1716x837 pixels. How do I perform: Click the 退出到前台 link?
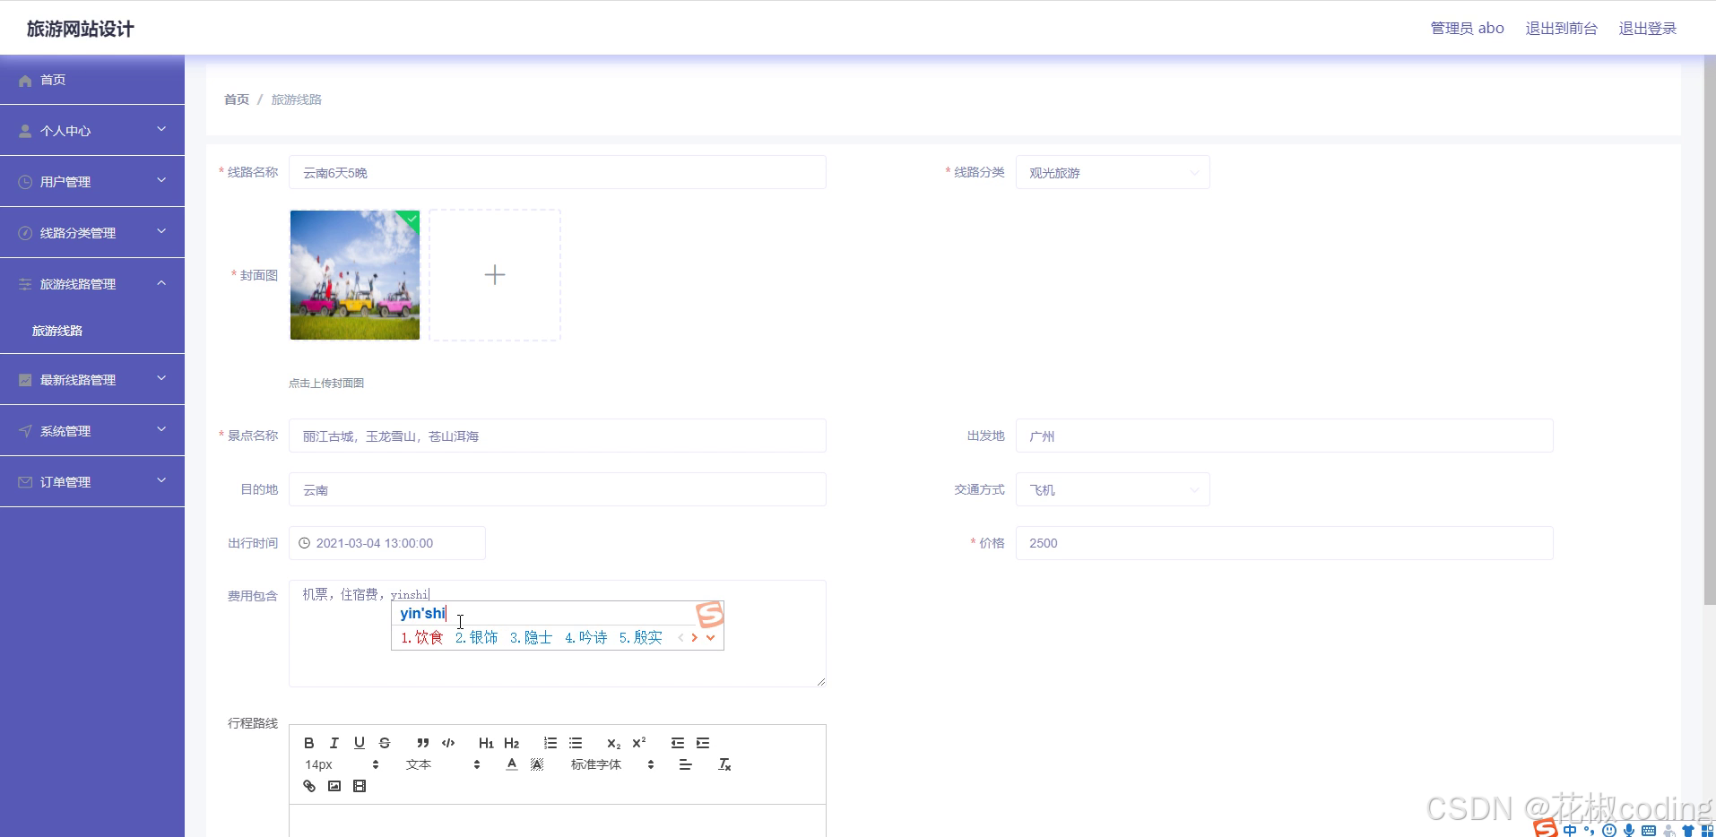coord(1561,28)
